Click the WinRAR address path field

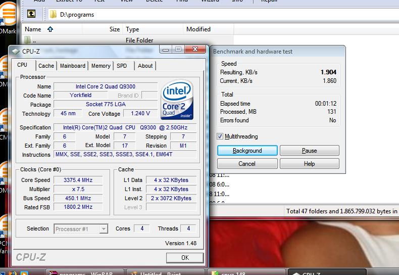[224, 15]
